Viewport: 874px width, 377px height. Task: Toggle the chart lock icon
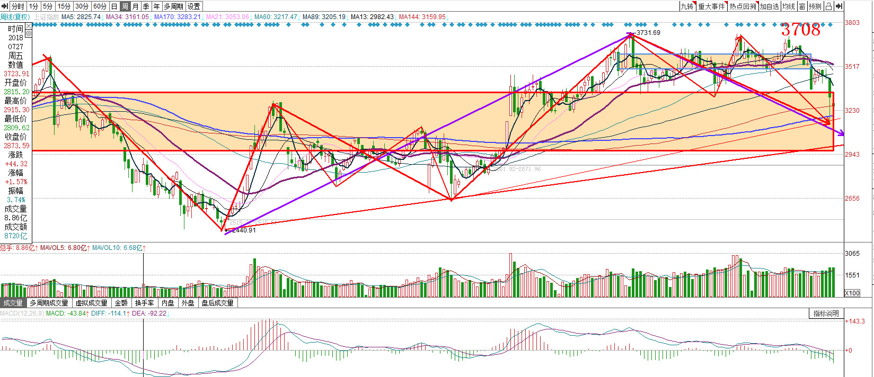[x=828, y=6]
